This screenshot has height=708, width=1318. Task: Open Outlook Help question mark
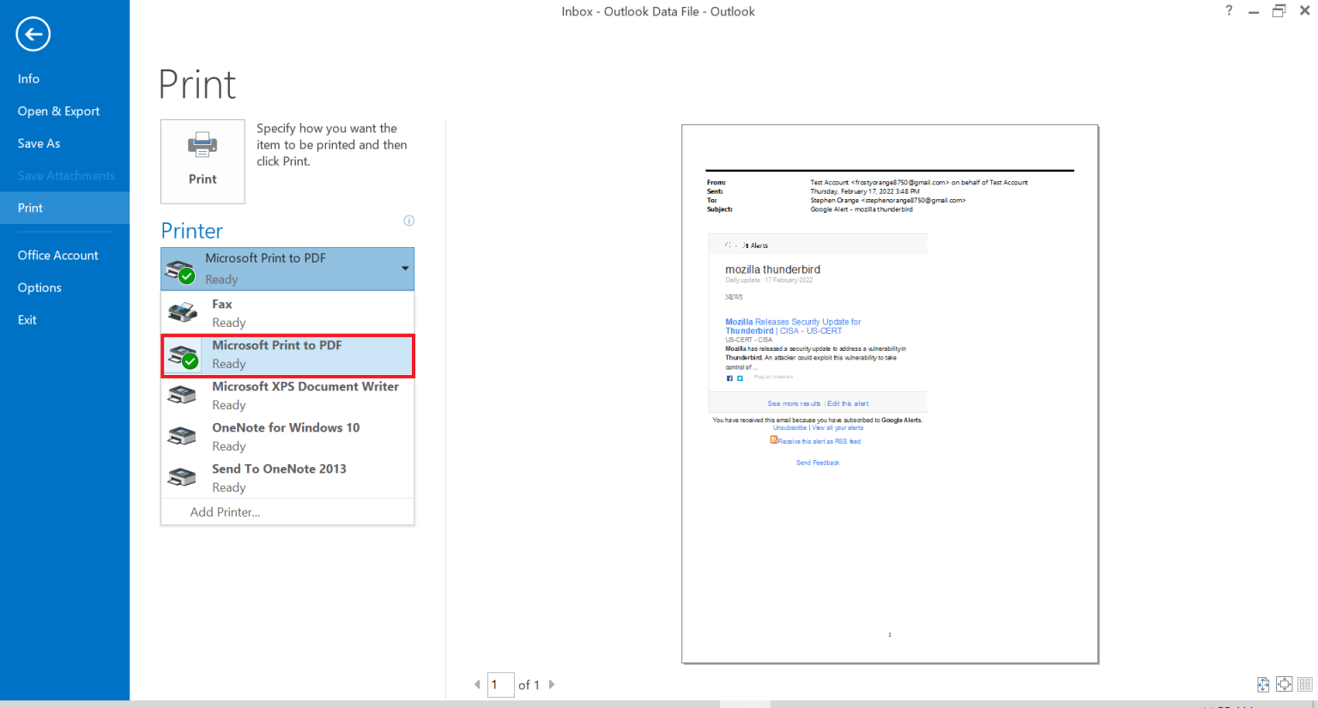[x=1229, y=11]
